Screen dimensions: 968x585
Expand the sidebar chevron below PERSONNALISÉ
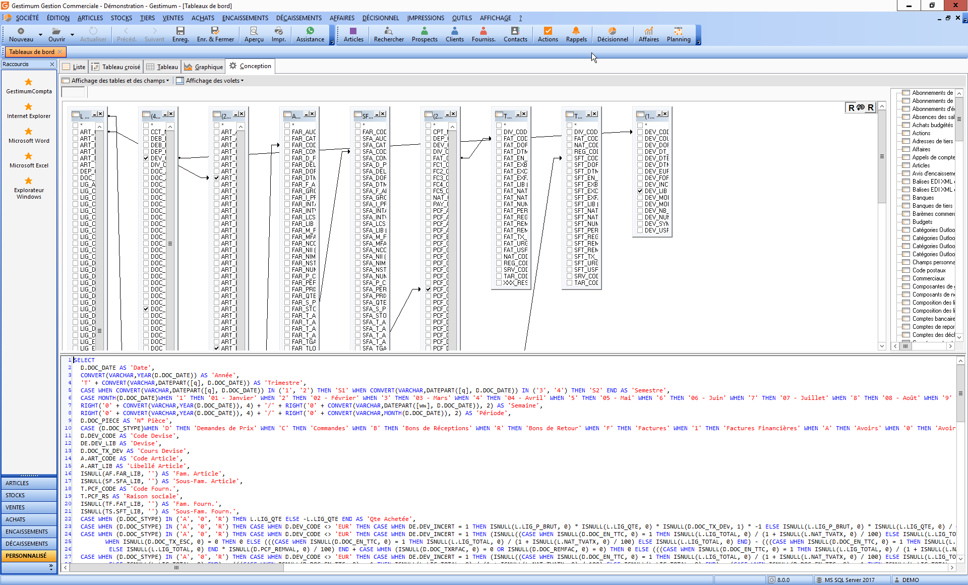51,567
